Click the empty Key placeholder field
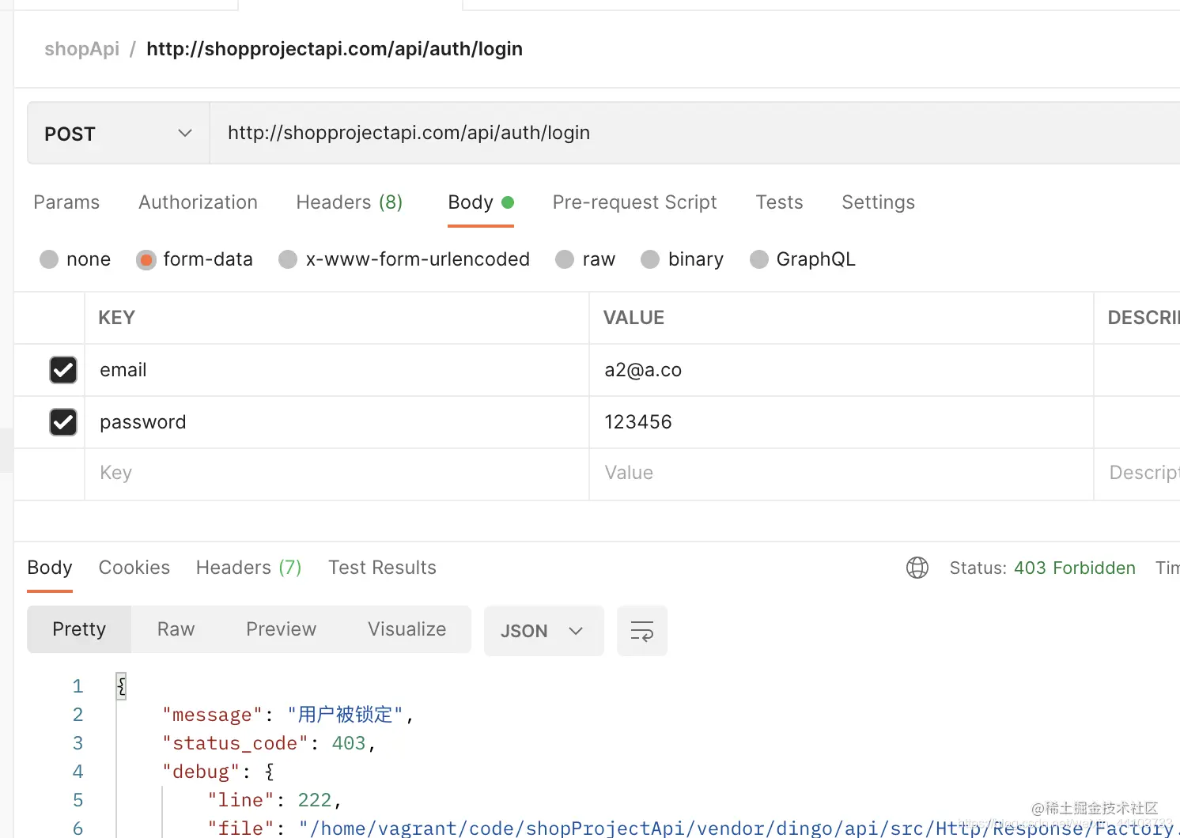This screenshot has width=1180, height=838. [337, 473]
